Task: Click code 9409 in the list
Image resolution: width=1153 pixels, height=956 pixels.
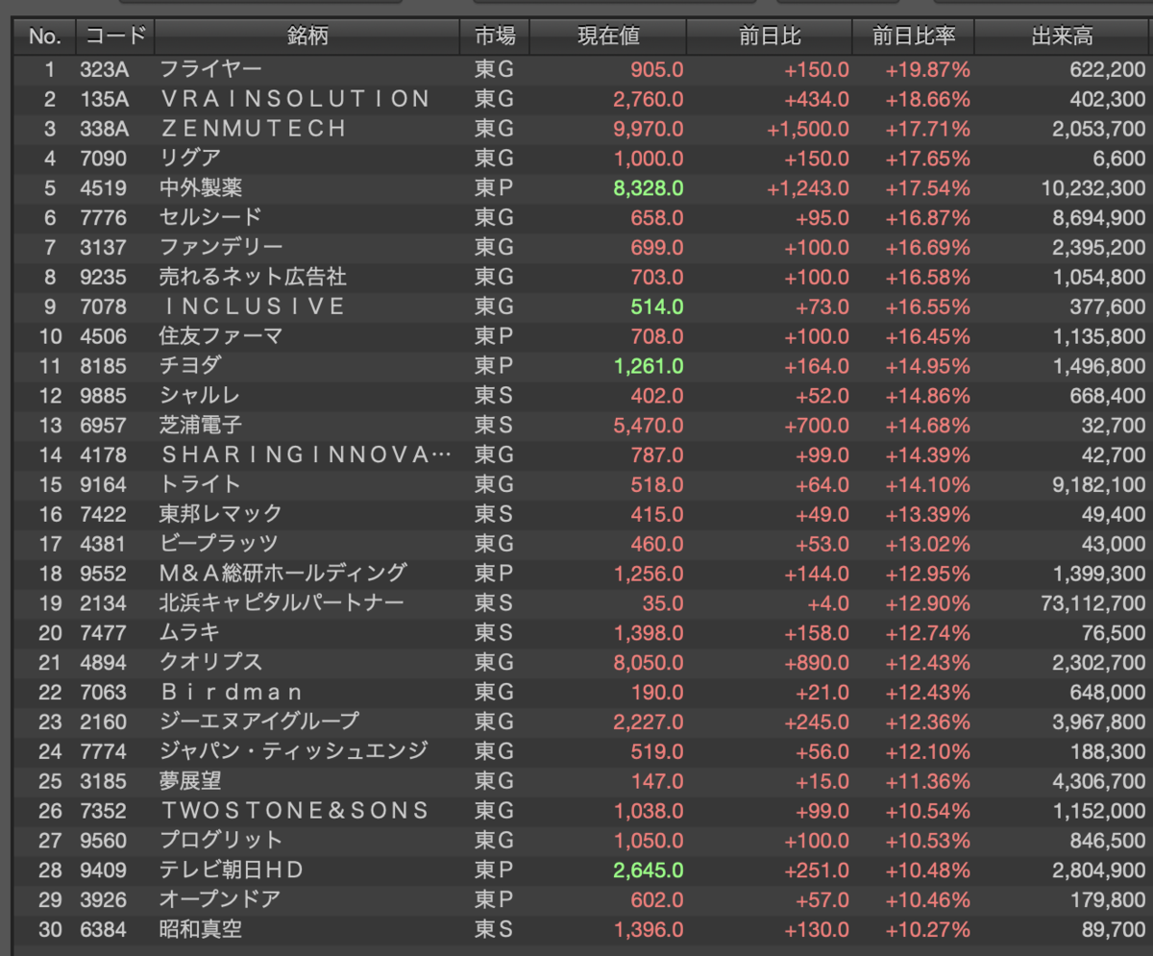Action: [x=103, y=870]
